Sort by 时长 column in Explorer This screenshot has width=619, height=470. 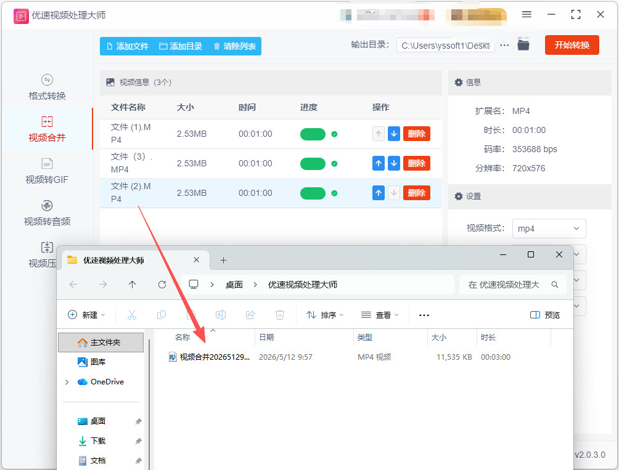[488, 337]
